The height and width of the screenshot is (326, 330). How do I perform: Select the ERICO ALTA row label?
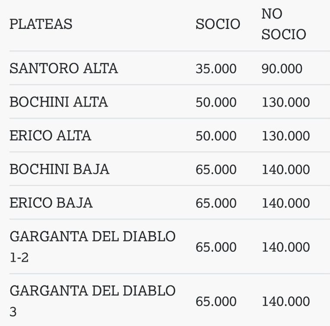50,136
